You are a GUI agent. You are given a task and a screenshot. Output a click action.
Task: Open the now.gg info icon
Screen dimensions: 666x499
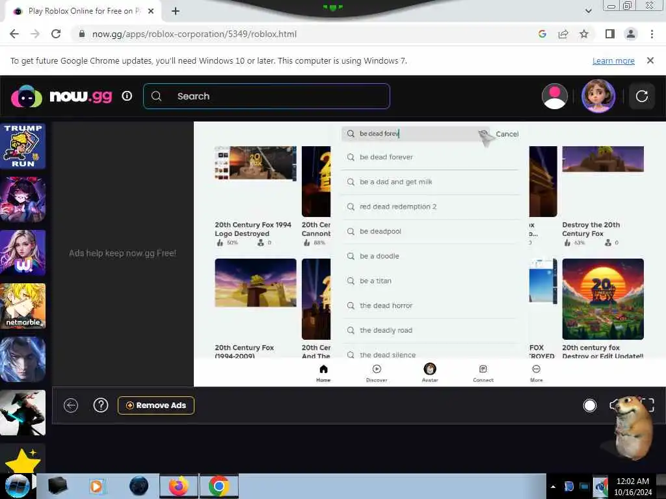127,96
